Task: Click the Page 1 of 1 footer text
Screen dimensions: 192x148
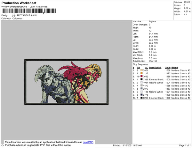Action: point(185,145)
